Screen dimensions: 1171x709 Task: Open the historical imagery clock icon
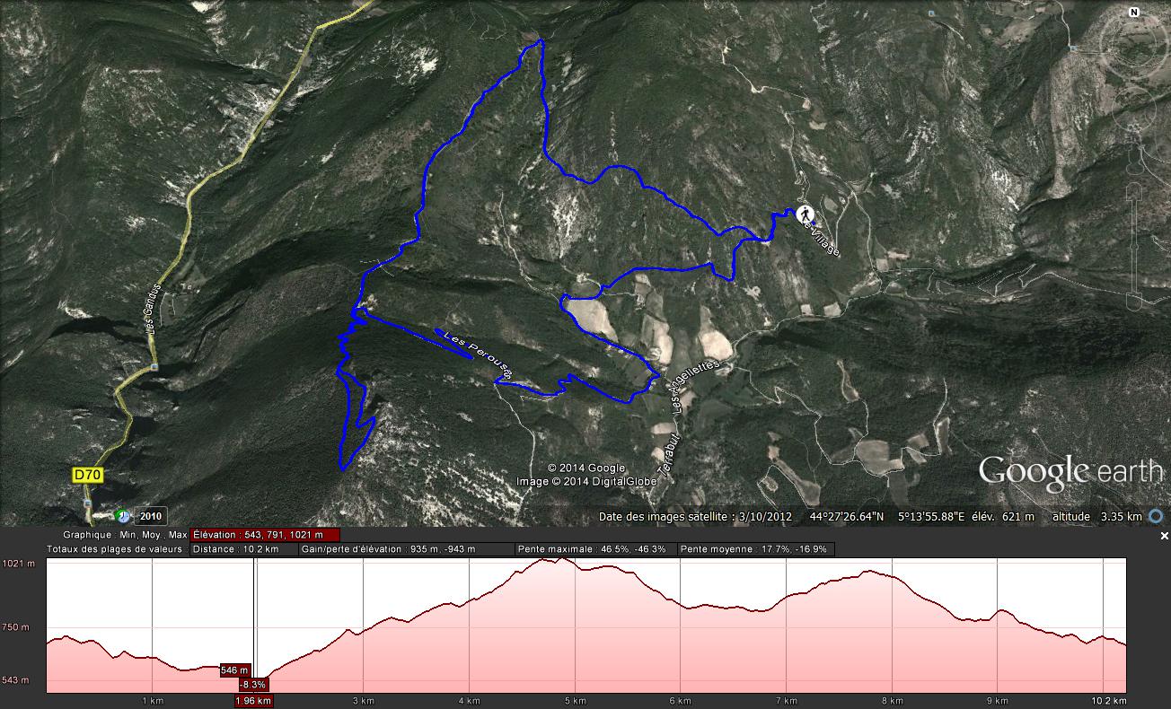point(123,516)
